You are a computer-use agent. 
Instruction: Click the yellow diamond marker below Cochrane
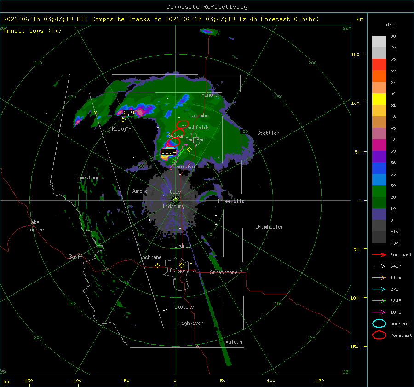click(158, 266)
